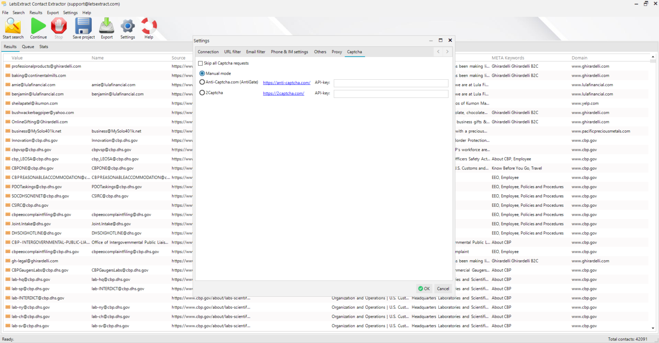Click the AntiGate API-key input field
Image resolution: width=659 pixels, height=343 pixels.
390,83
